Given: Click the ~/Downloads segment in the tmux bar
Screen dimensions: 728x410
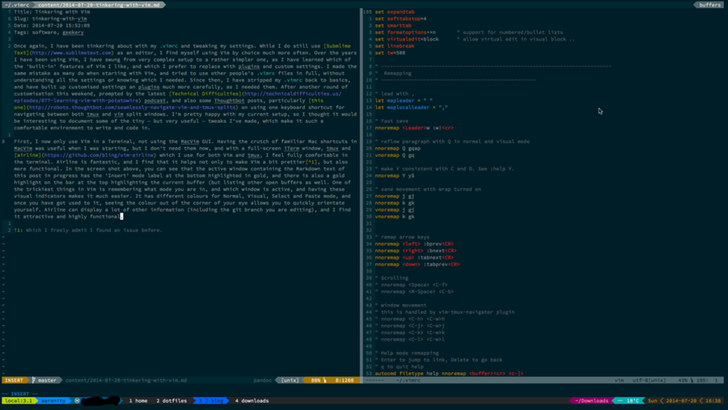Looking at the screenshot, I should click(x=591, y=400).
